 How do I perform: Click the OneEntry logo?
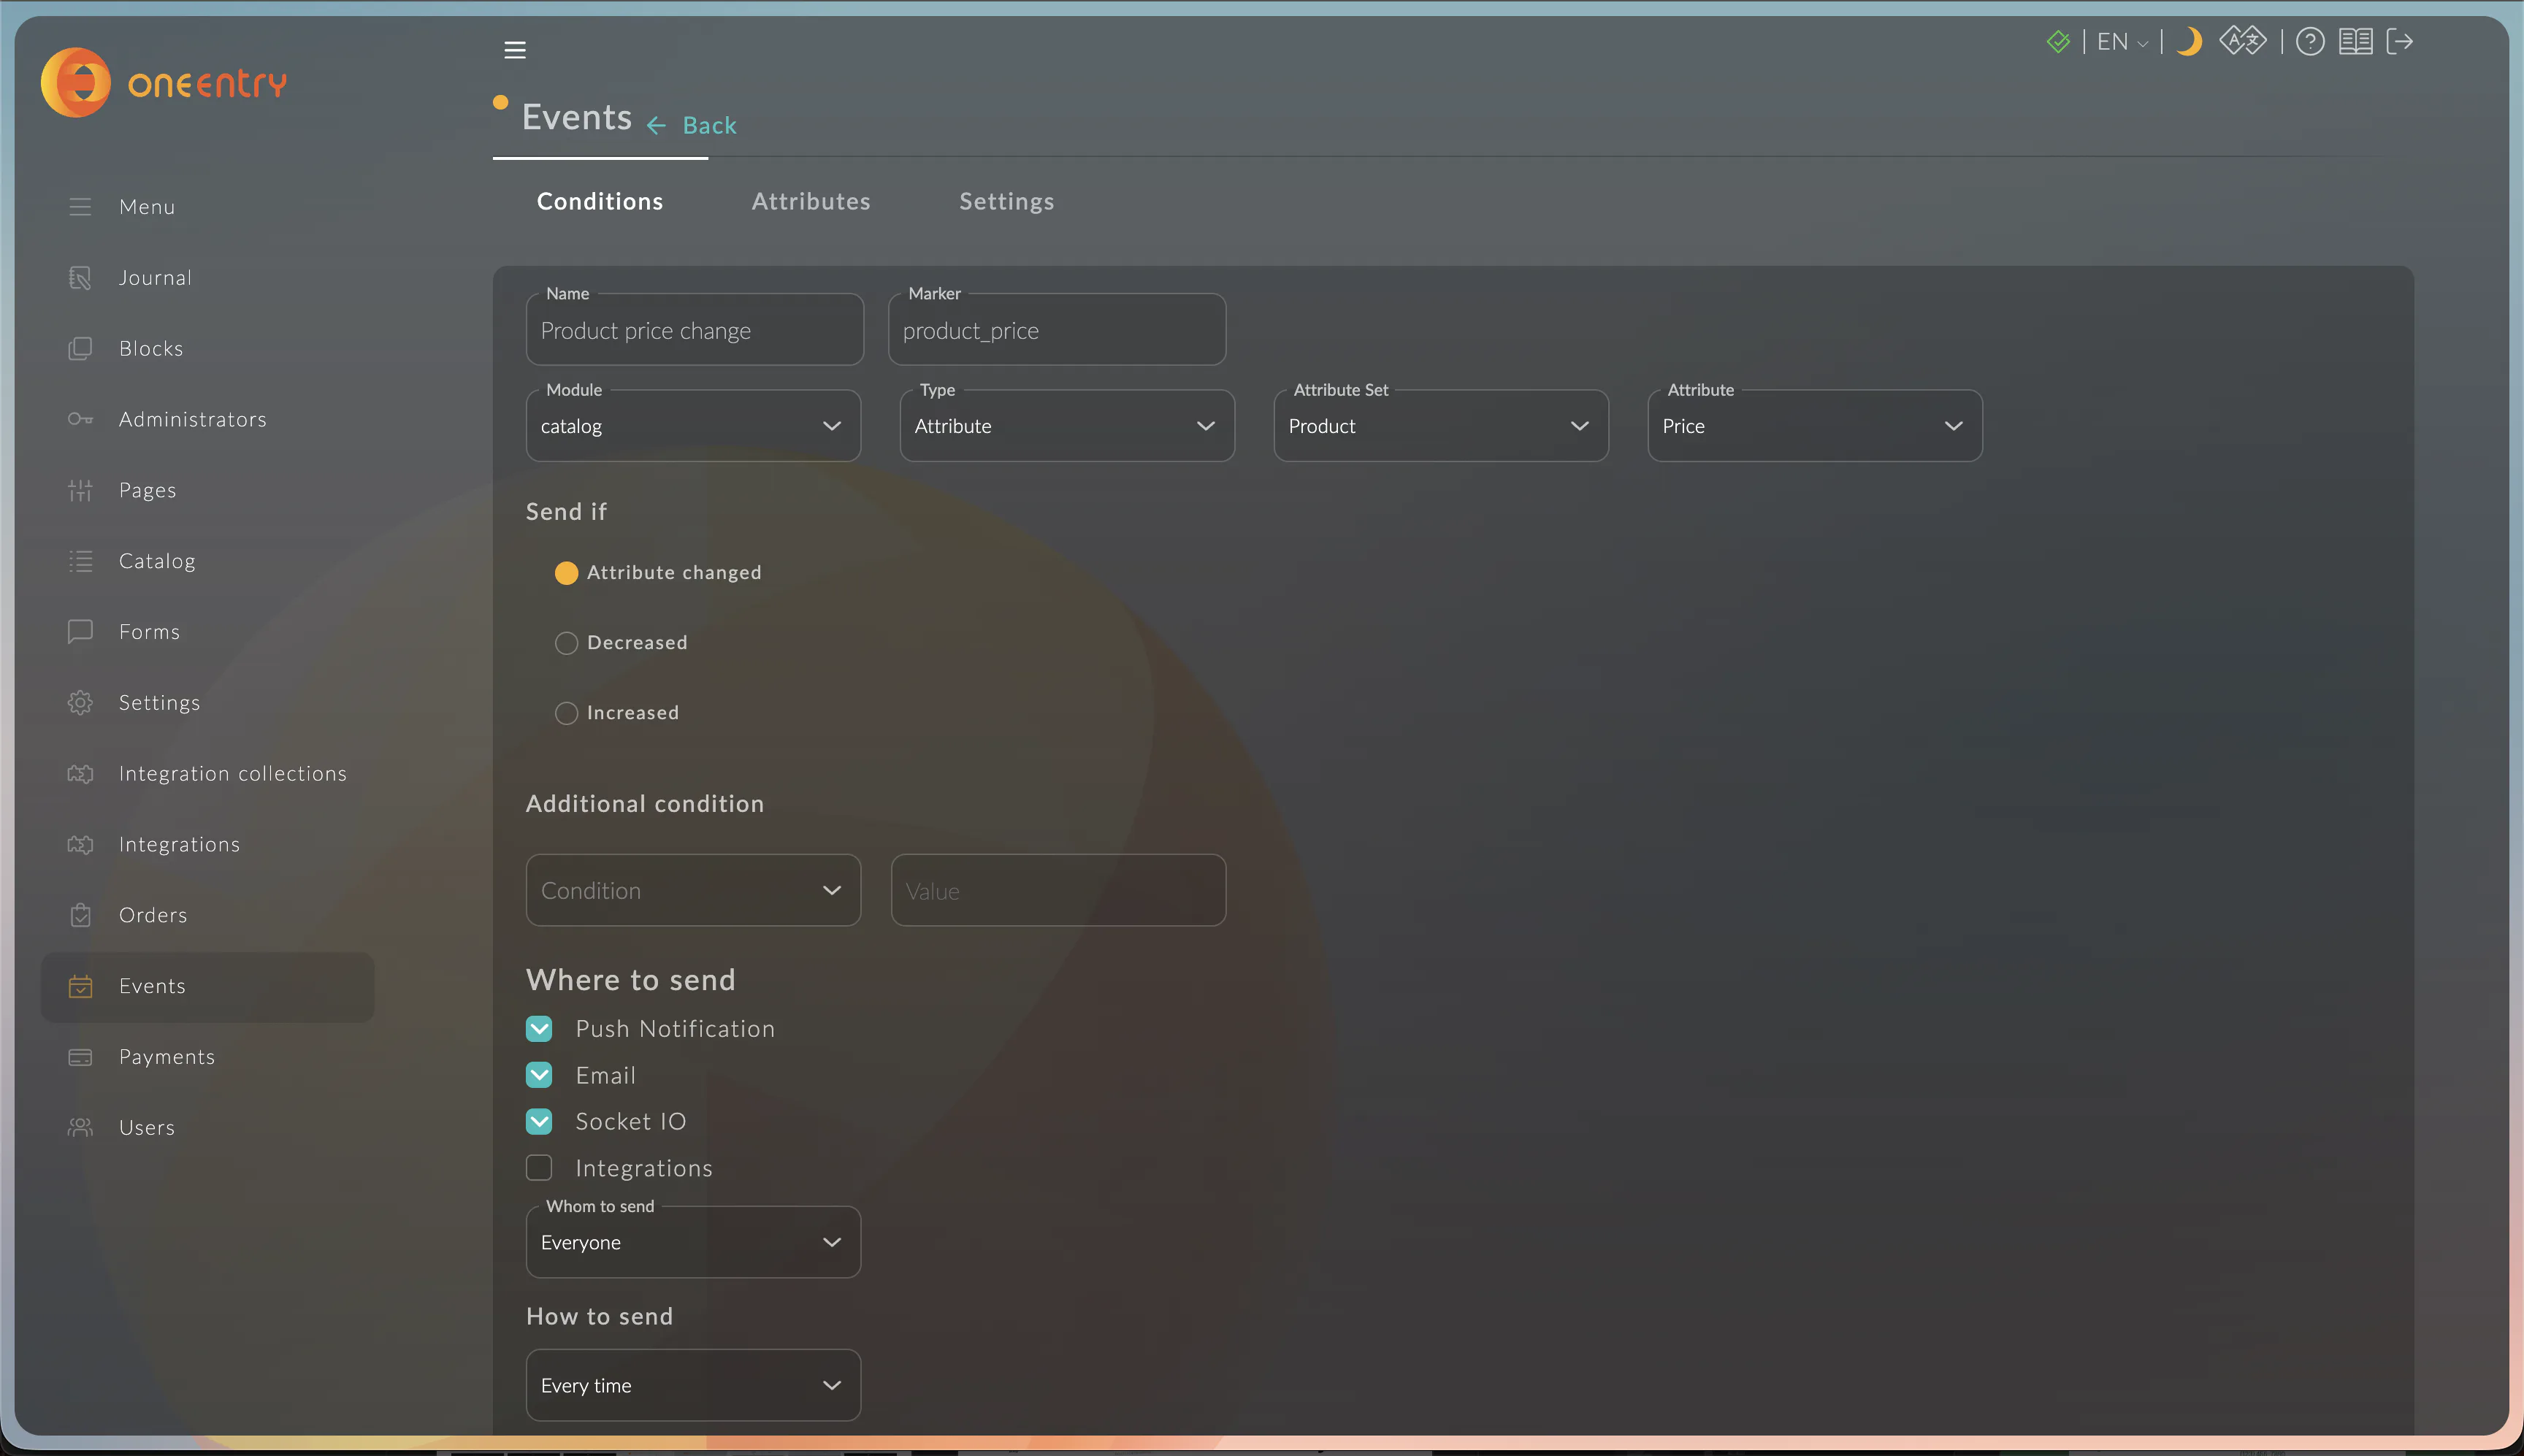(x=164, y=83)
